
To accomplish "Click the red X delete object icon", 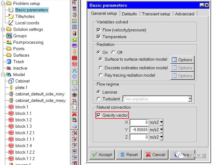I will [x=74, y=114].
